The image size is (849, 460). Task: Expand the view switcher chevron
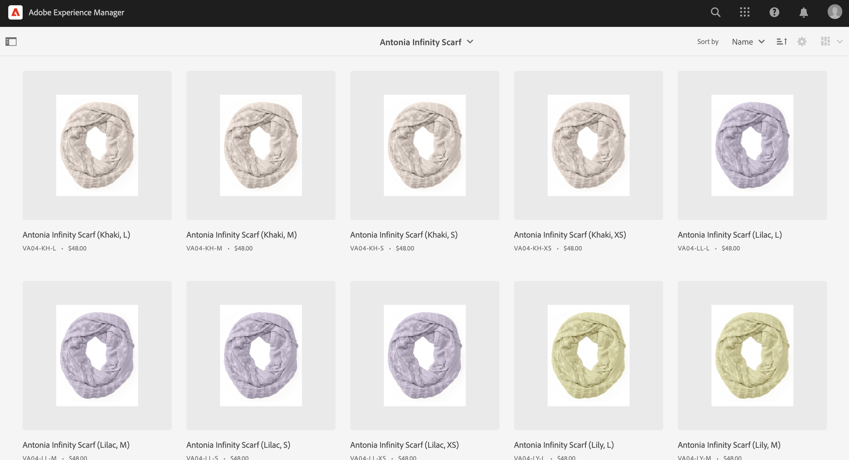click(x=840, y=42)
